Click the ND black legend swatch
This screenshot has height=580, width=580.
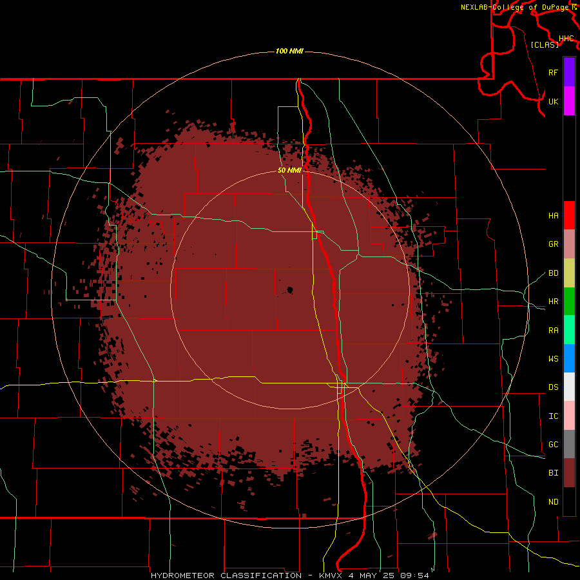(x=569, y=501)
